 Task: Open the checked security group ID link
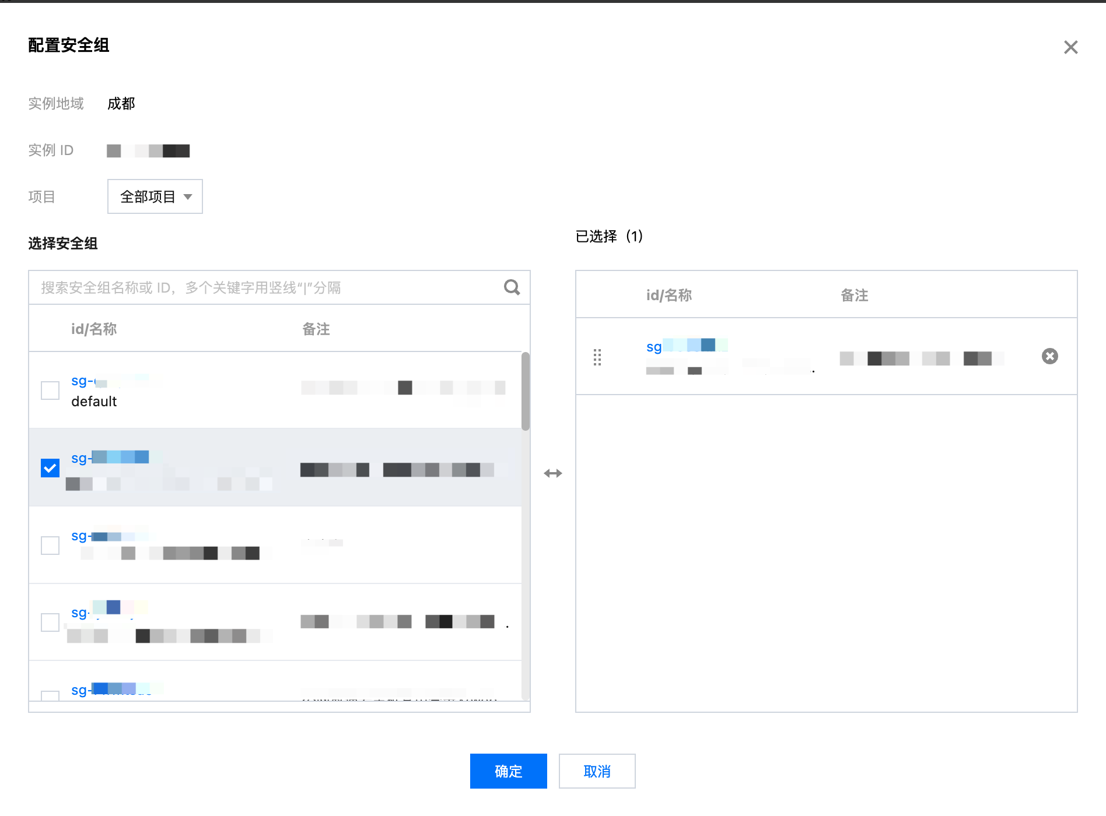(x=110, y=458)
